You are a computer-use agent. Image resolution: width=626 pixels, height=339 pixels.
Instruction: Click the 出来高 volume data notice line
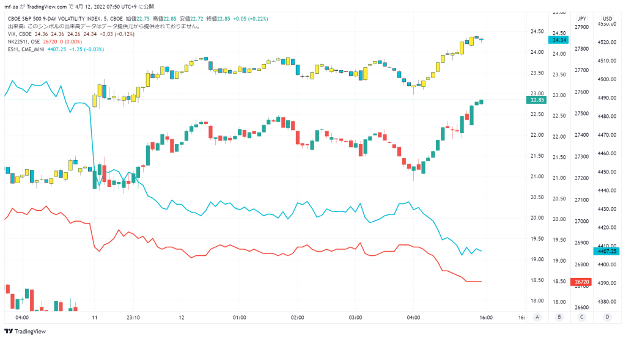pyautogui.click(x=104, y=26)
